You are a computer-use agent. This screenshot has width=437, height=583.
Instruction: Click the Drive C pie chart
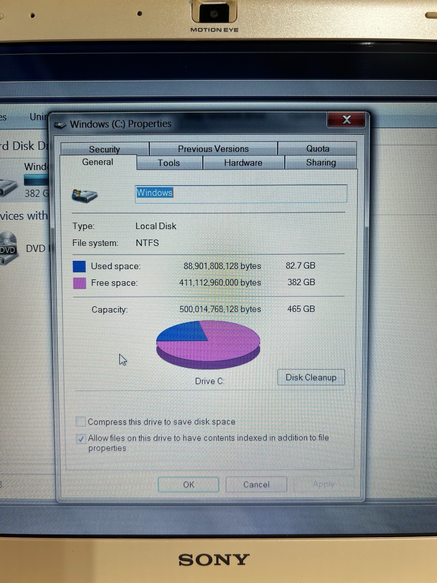tap(208, 345)
